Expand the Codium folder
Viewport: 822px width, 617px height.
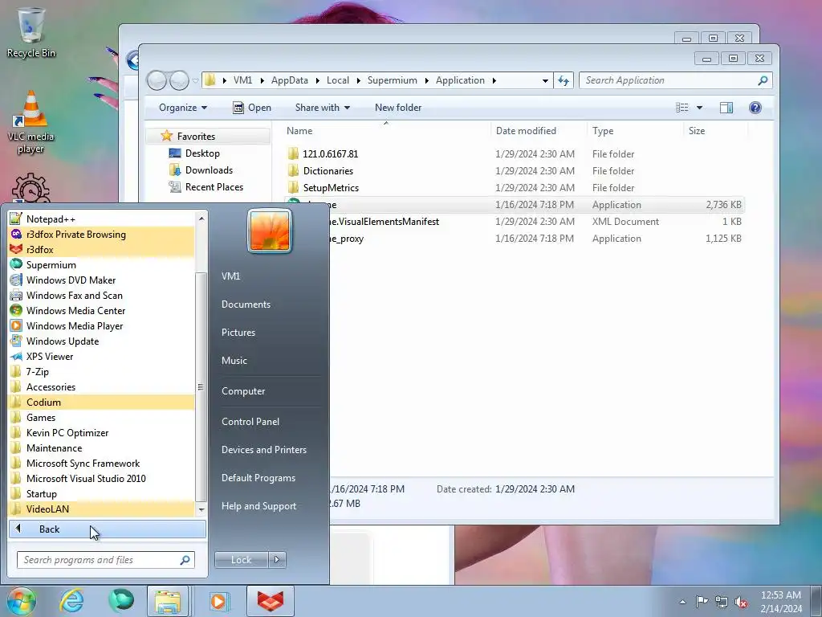click(102, 402)
